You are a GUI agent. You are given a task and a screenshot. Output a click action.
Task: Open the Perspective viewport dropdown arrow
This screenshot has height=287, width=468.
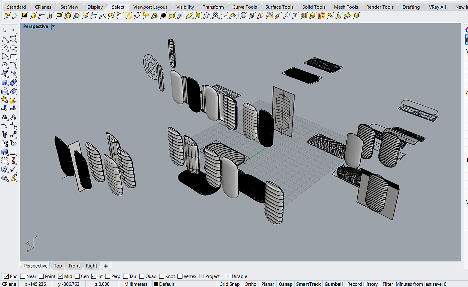pyautogui.click(x=53, y=26)
